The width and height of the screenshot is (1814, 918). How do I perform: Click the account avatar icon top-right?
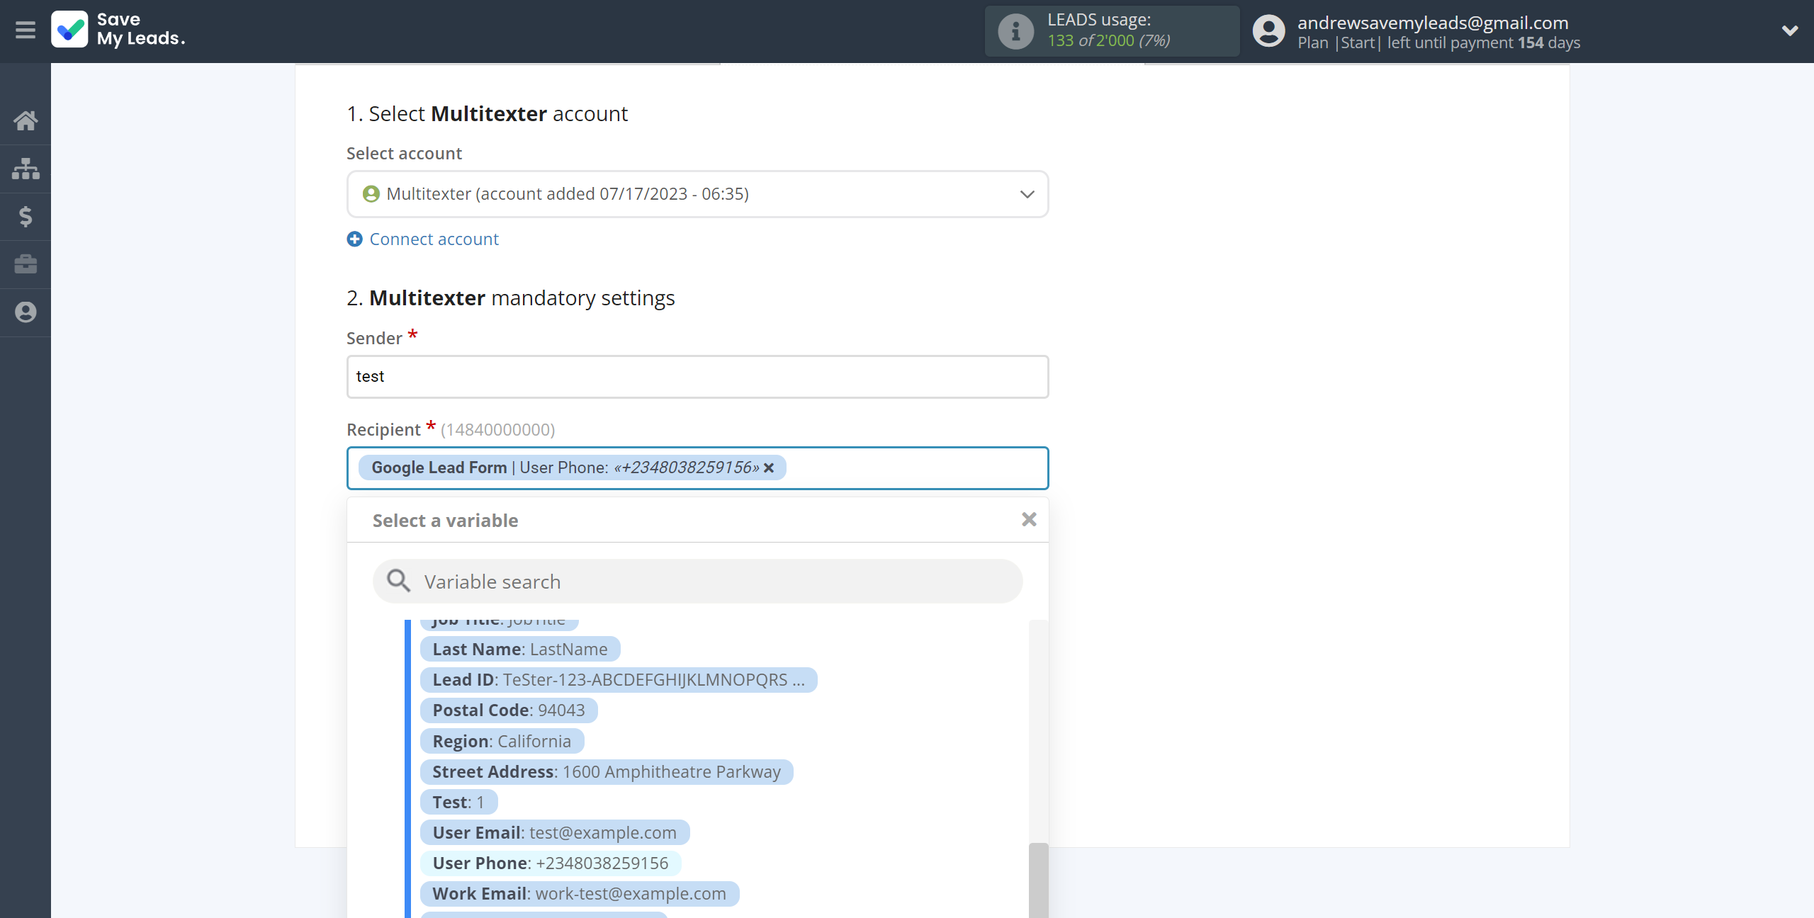(1267, 30)
